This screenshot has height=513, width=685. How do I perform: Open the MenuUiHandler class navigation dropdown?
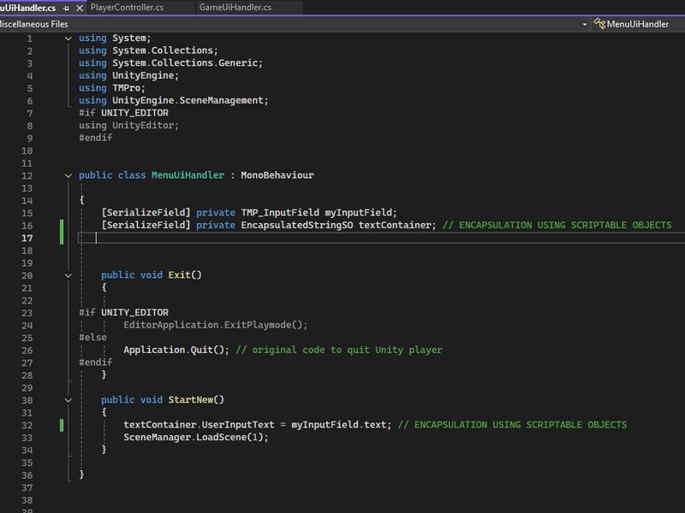coord(637,24)
